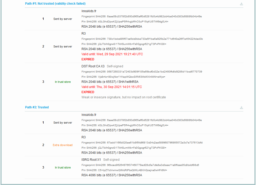This screenshot has height=185, width=256.
Task: Click the red EXPIRED text under Path #1 R3
Action: pos(88,59)
